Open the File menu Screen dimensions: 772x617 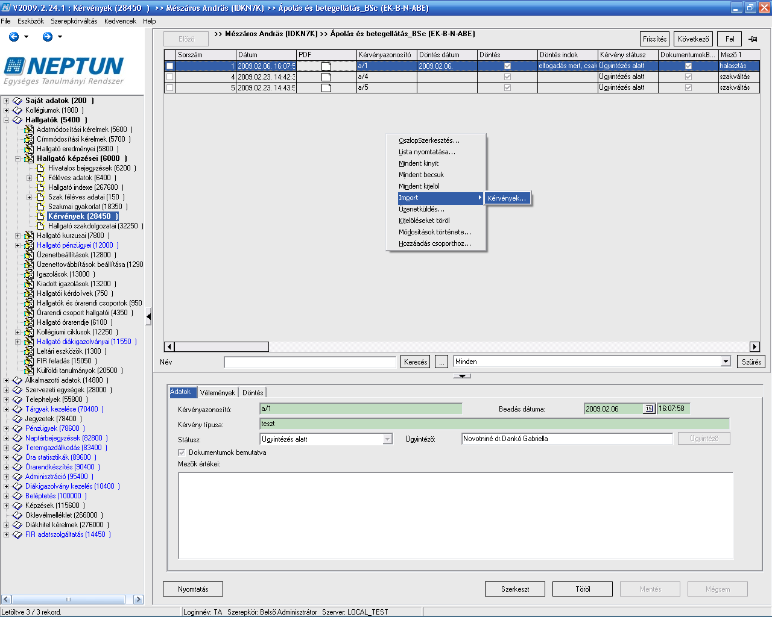[5, 21]
